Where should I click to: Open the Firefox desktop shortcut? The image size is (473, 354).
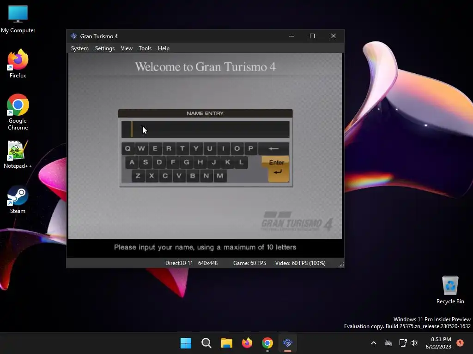point(18,64)
